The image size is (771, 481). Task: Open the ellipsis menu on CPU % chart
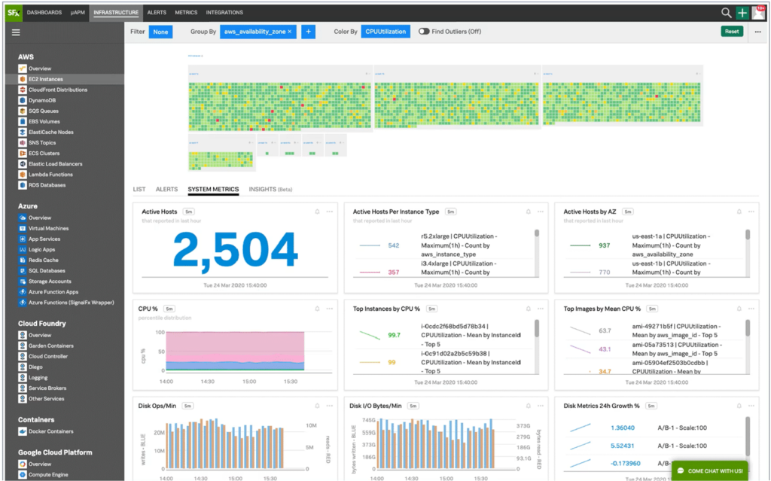[x=329, y=309]
